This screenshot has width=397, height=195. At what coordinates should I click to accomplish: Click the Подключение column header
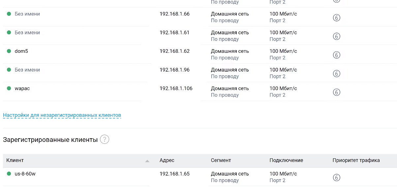[286, 160]
